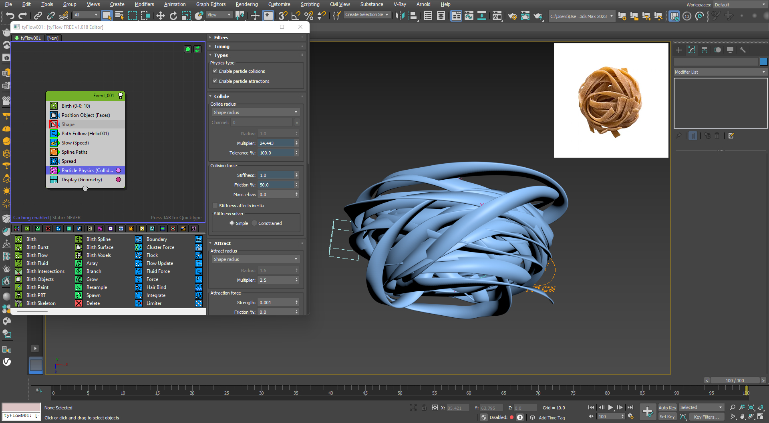Image resolution: width=769 pixels, height=423 pixels.
Task: Enable Stiffness affects inertia checkbox
Action: click(215, 206)
